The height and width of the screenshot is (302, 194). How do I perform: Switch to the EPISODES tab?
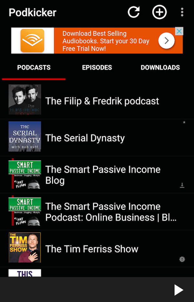(x=97, y=68)
